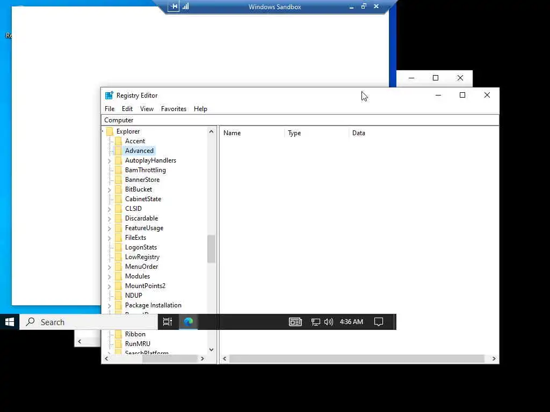Select the Ribbon key
This screenshot has height=412, width=550.
(135, 334)
